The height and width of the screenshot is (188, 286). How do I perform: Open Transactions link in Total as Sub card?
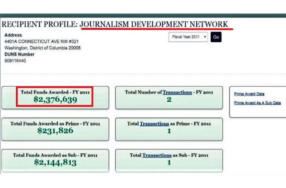pyautogui.click(x=157, y=156)
